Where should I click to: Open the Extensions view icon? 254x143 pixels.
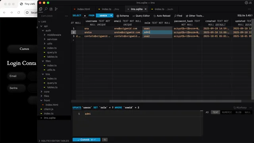point(51,9)
